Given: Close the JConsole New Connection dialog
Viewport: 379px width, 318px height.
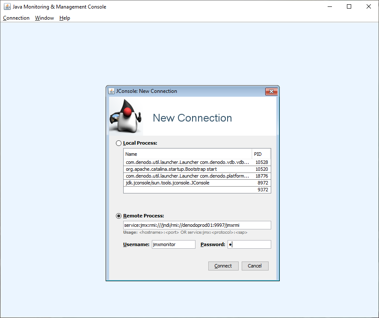Looking at the screenshot, I should coord(271,92).
